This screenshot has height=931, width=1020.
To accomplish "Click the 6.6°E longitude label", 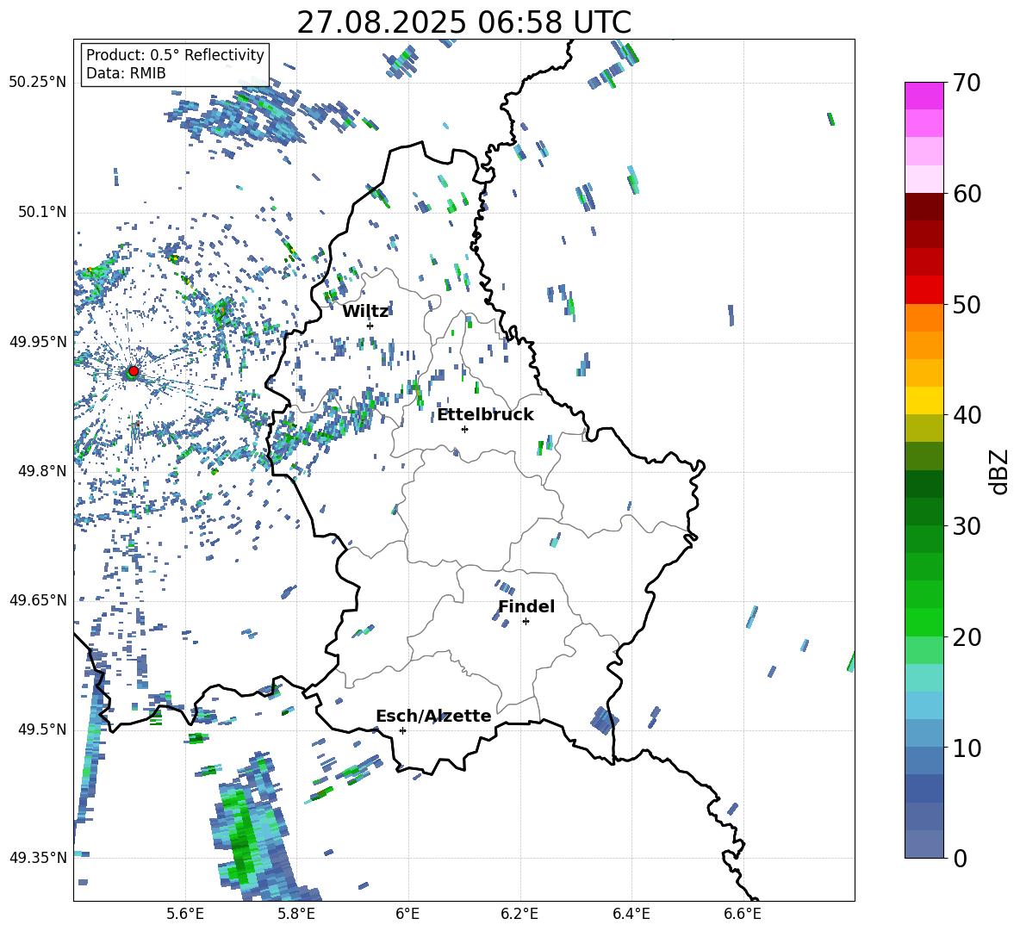I will (743, 914).
